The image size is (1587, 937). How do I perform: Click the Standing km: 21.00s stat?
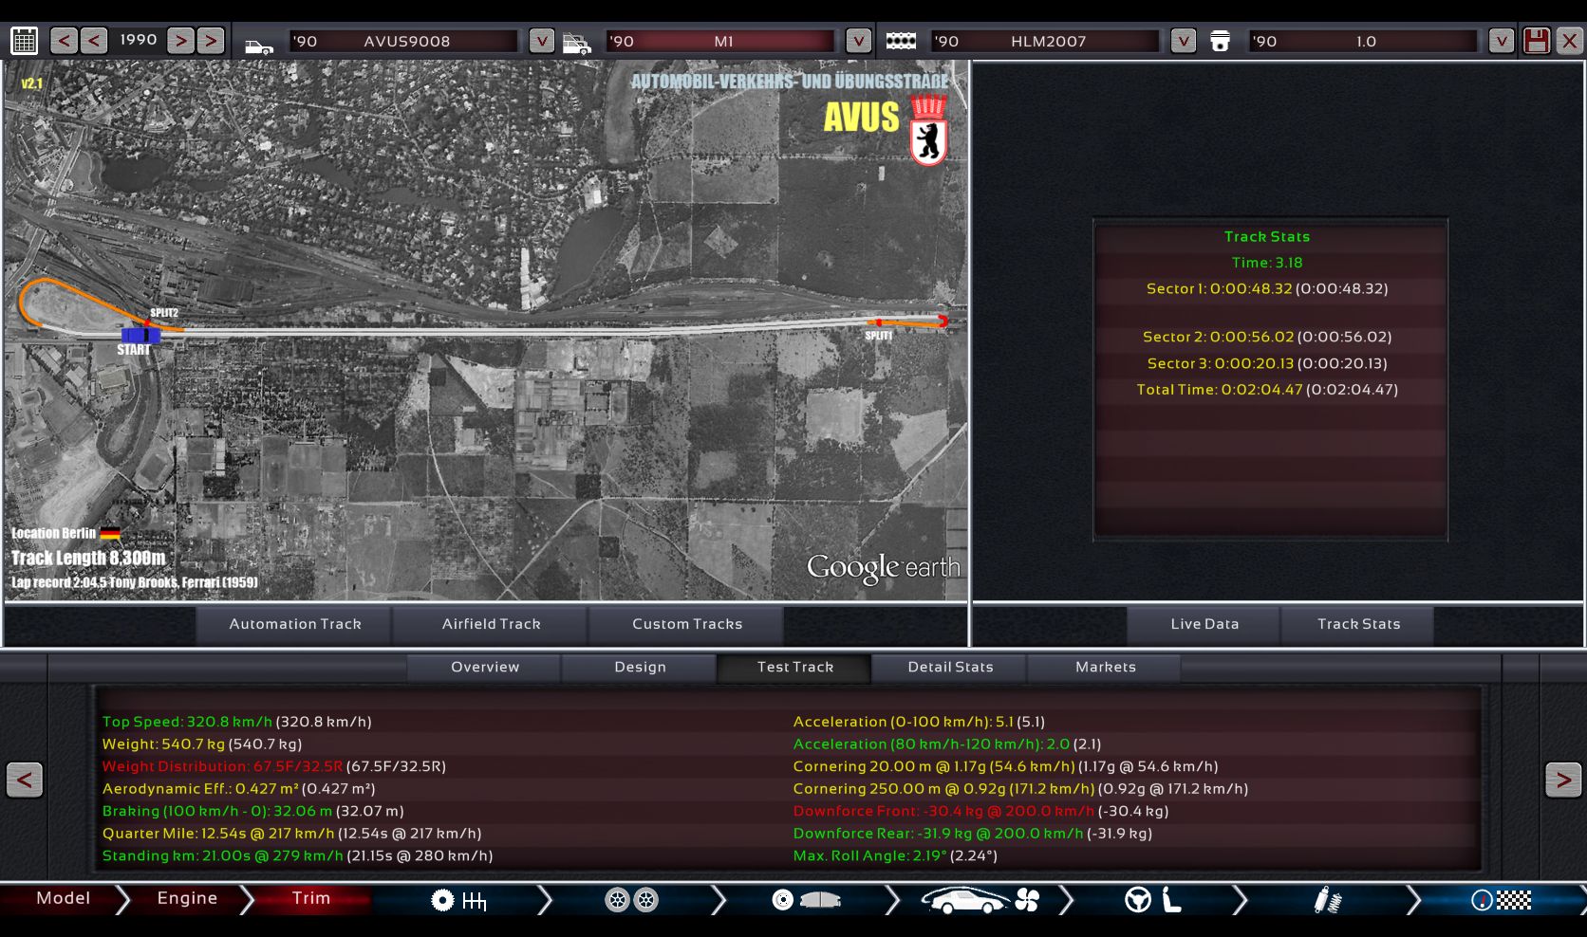297,856
